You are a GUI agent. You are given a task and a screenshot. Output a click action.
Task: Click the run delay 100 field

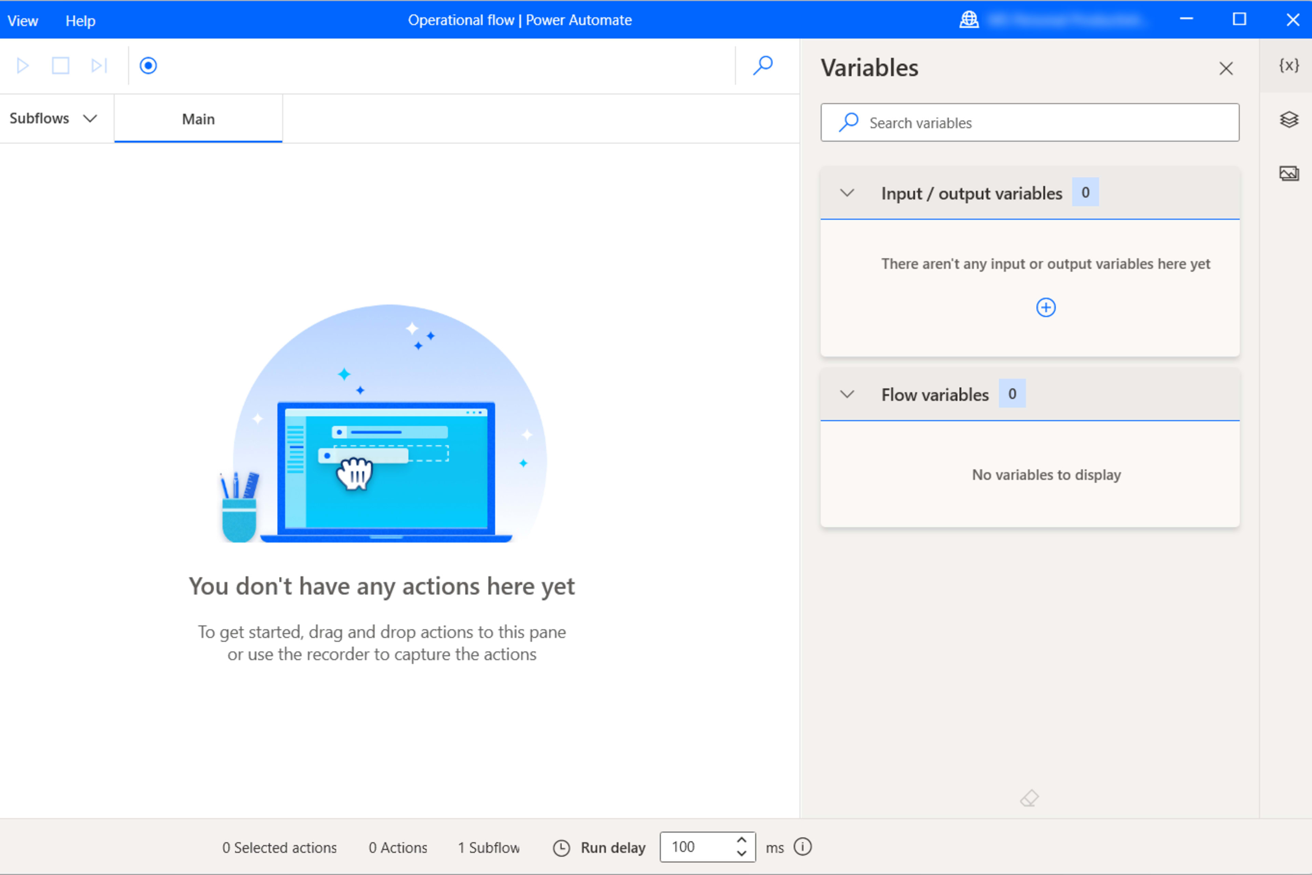tap(707, 847)
